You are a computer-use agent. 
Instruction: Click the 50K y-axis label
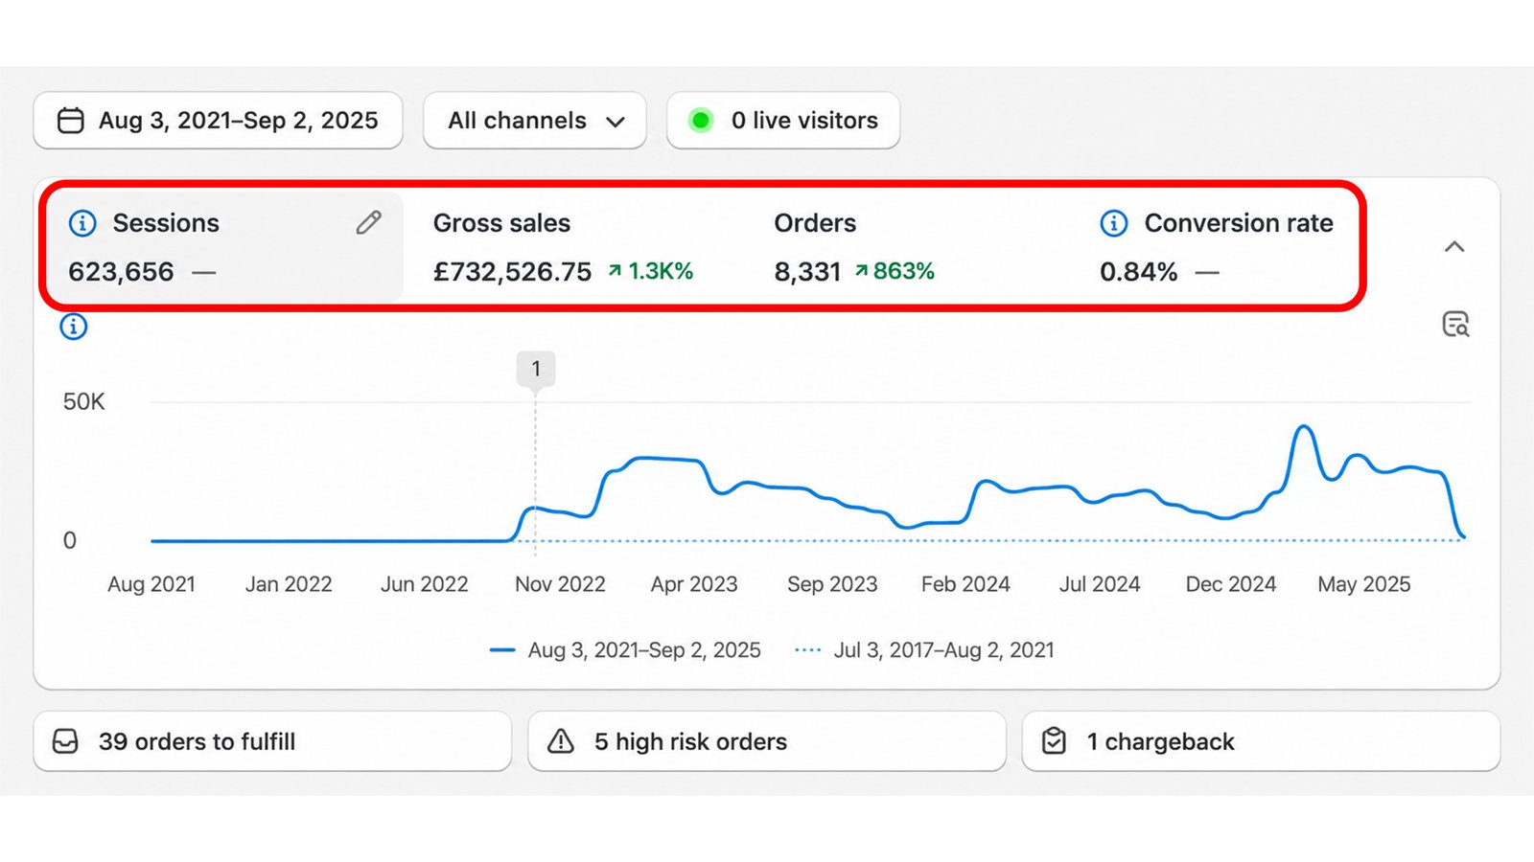click(x=83, y=402)
